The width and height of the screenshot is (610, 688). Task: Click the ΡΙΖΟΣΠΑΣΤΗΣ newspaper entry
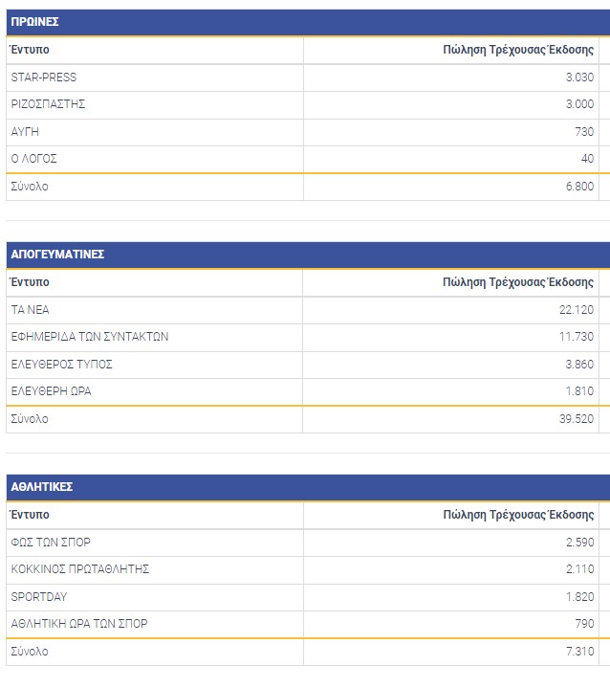[x=49, y=104]
